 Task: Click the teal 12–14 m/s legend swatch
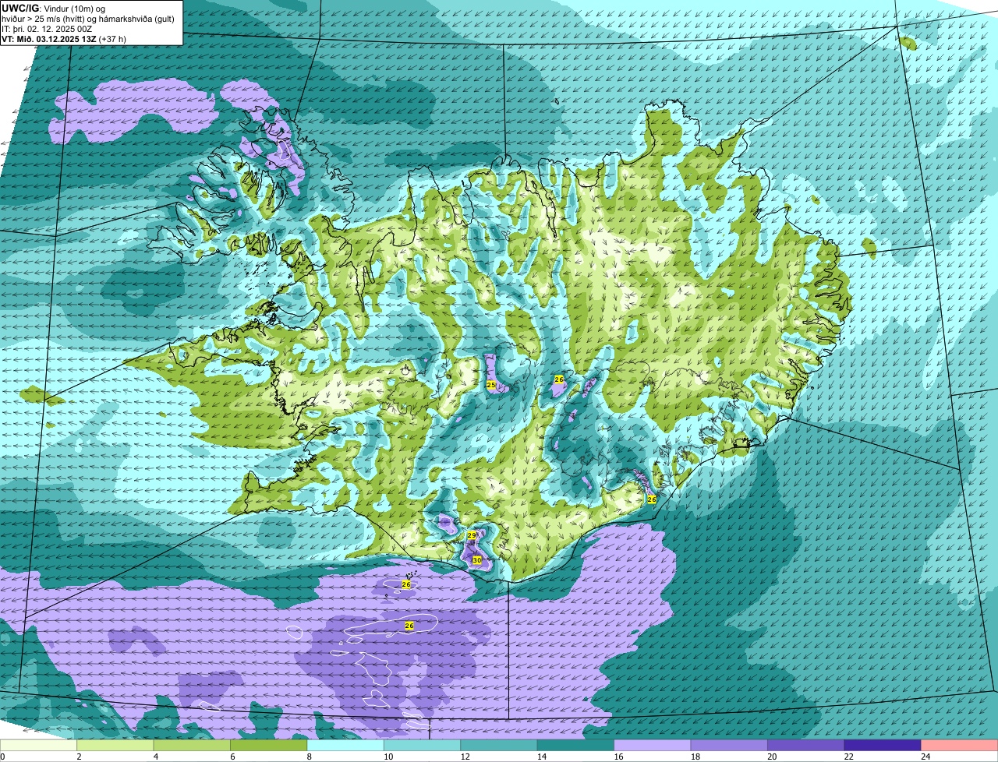pyautogui.click(x=500, y=745)
